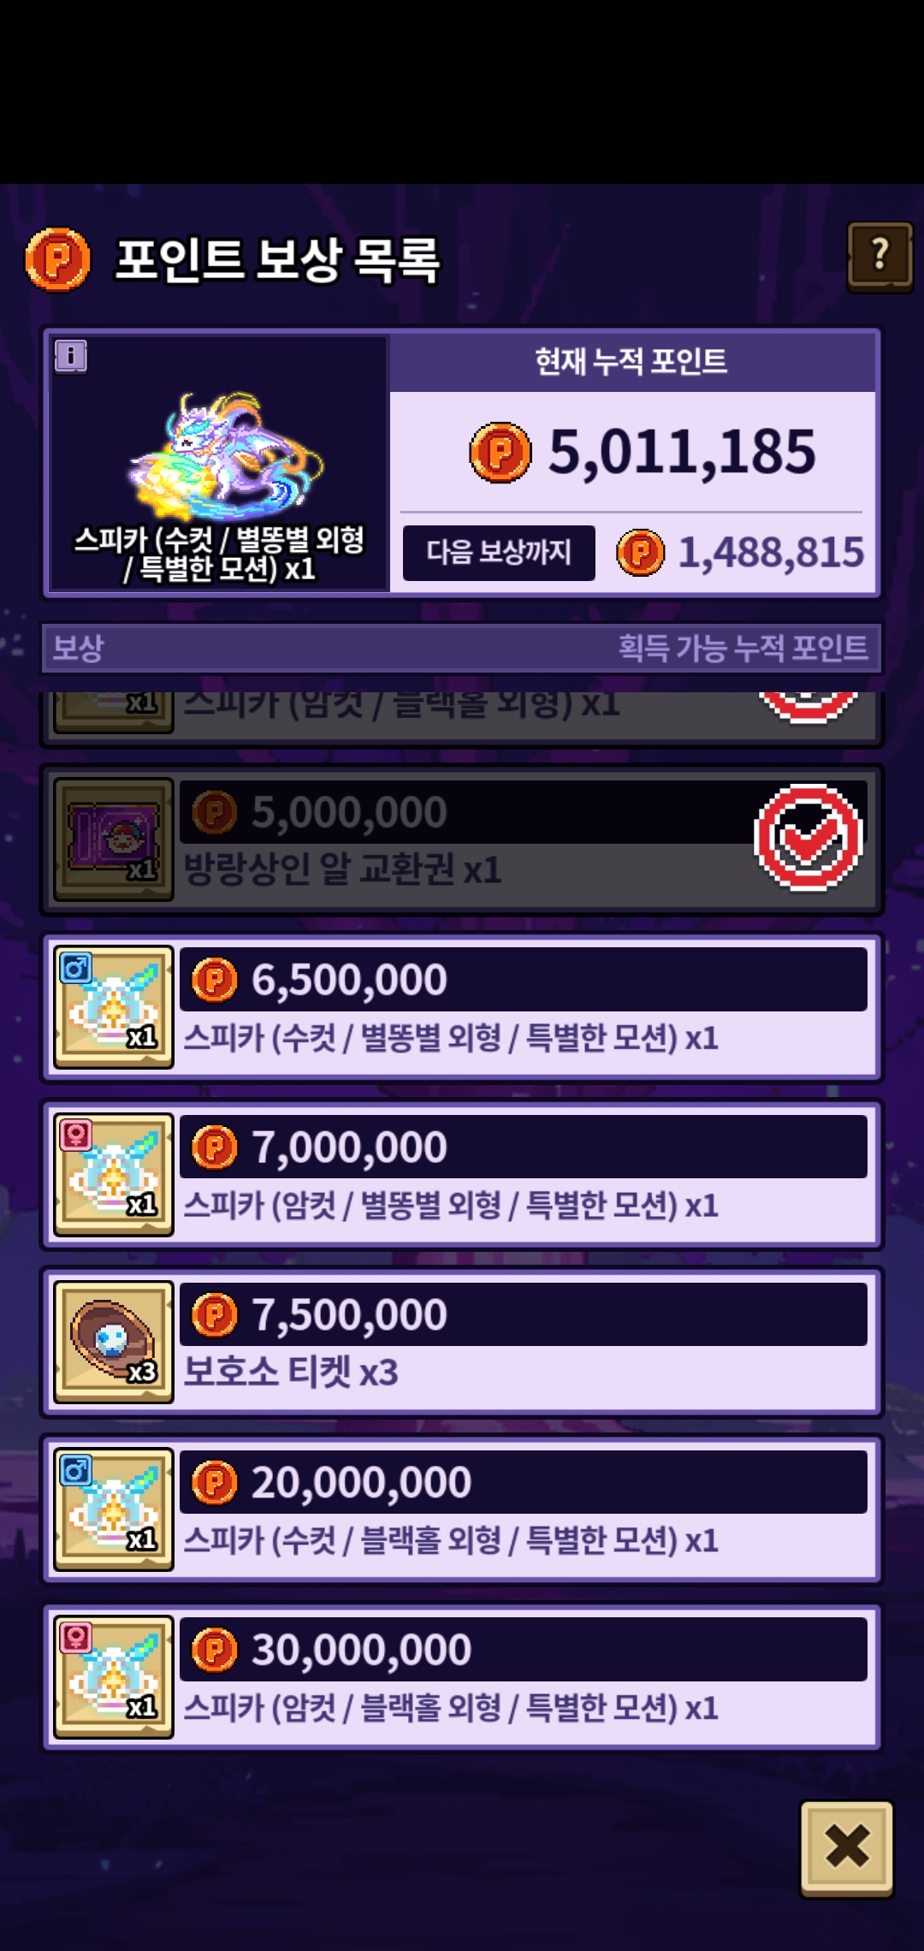
Task: Select the 30,000,000 블랙홀 외형 reward row
Action: coord(462,1677)
